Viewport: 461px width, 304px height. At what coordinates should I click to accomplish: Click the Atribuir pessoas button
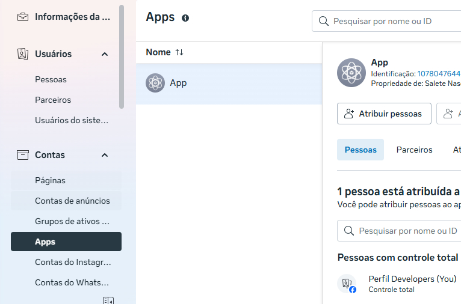point(384,114)
